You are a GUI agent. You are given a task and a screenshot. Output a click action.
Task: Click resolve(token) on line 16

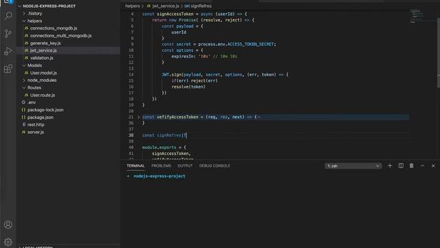coord(188,87)
